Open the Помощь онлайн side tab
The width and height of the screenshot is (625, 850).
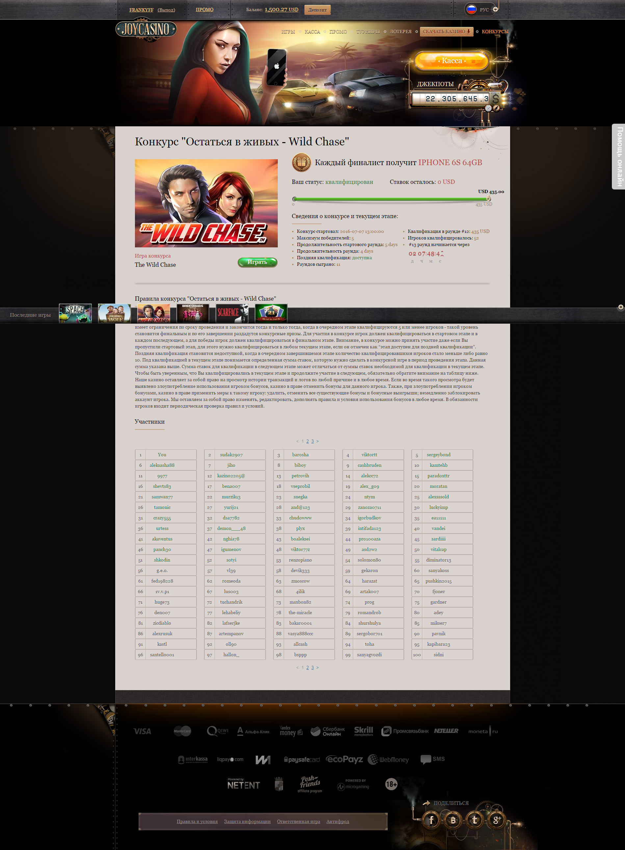tap(618, 157)
